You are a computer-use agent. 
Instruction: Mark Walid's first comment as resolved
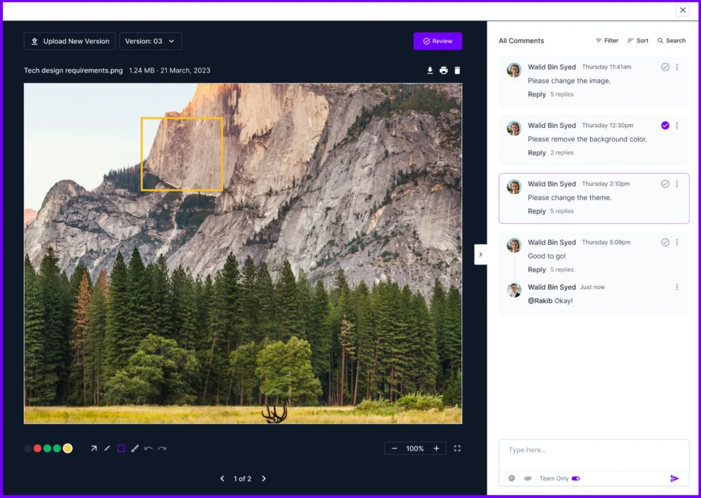point(665,67)
